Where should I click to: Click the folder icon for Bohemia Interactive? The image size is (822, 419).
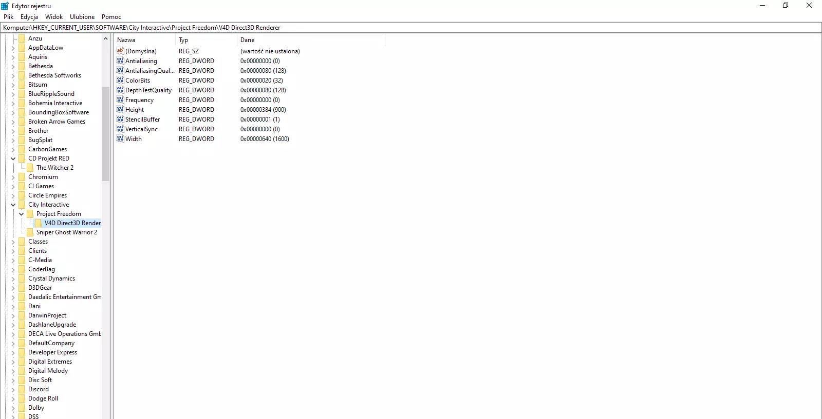click(22, 103)
